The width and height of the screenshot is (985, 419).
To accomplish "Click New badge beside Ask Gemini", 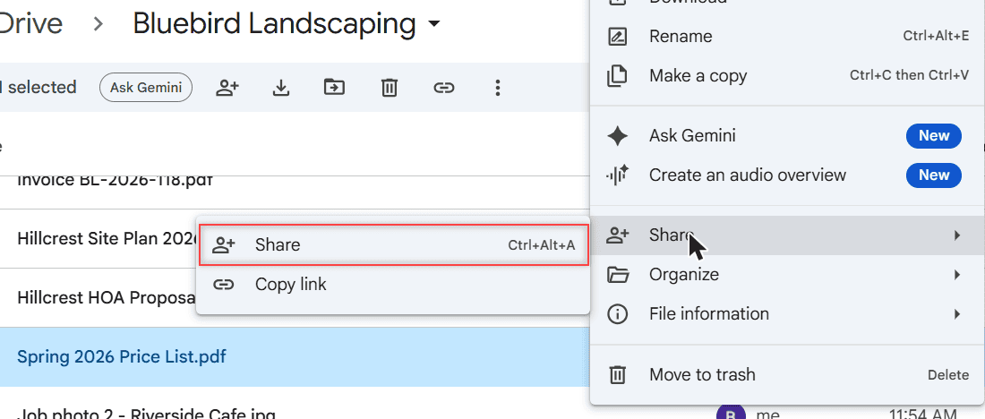I will tap(933, 136).
